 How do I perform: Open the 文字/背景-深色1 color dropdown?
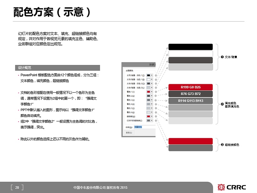click(152, 76)
